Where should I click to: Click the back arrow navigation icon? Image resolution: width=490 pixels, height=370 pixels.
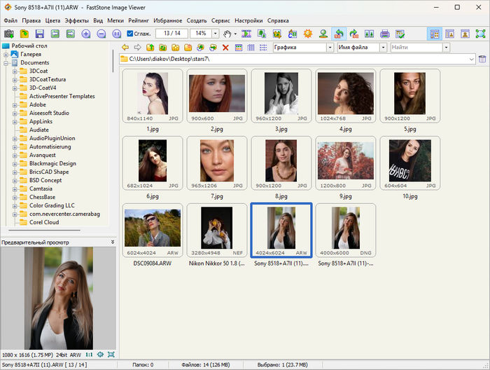click(x=125, y=47)
